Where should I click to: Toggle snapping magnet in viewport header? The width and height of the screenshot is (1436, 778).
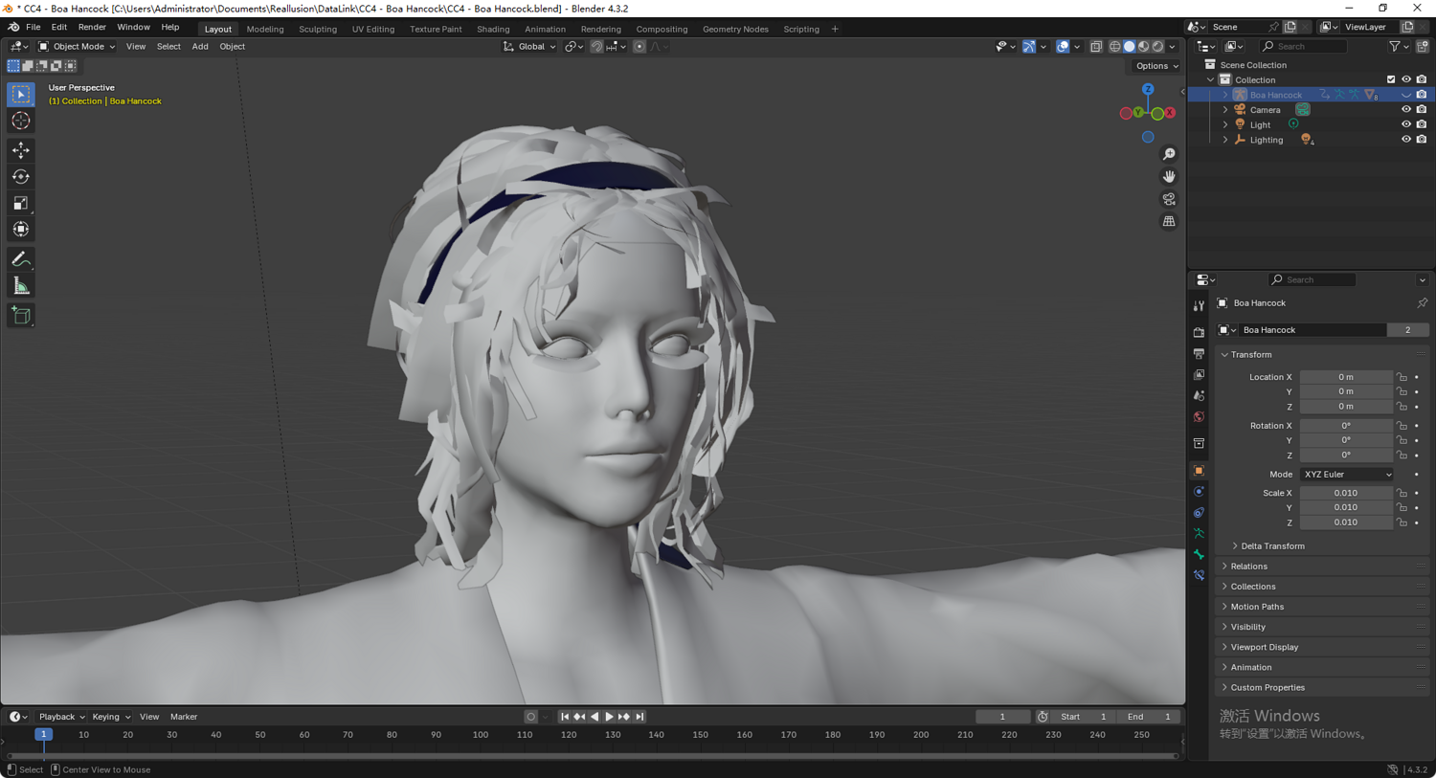tap(596, 46)
